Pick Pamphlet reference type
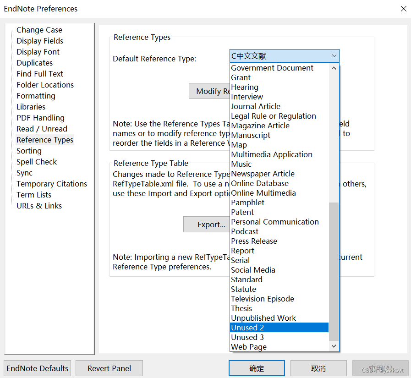This screenshot has height=378, width=411. point(279,203)
